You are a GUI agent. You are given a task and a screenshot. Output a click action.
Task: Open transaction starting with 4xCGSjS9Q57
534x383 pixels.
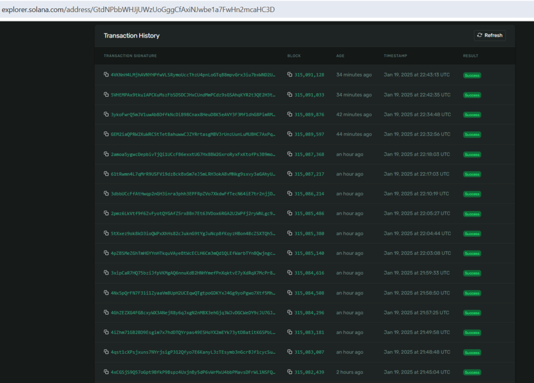point(193,372)
